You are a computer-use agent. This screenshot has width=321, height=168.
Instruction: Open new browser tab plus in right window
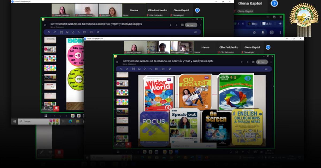coord(280,24)
